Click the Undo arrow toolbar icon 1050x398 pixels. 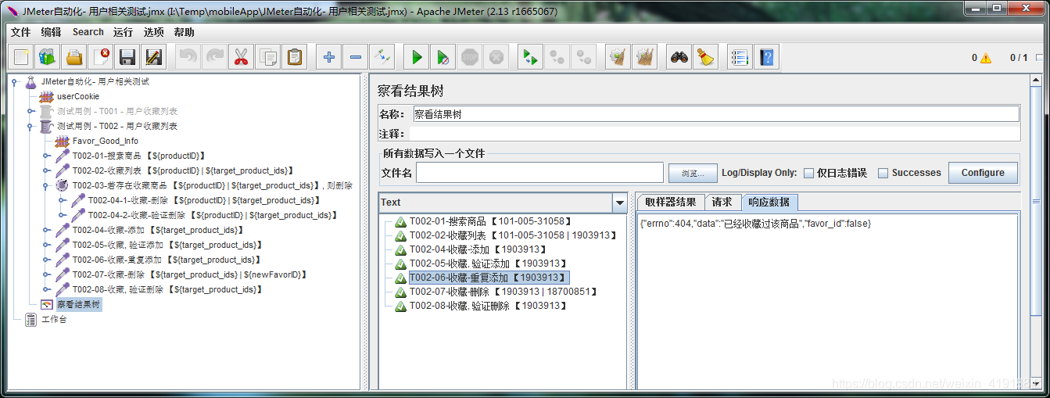coord(189,57)
